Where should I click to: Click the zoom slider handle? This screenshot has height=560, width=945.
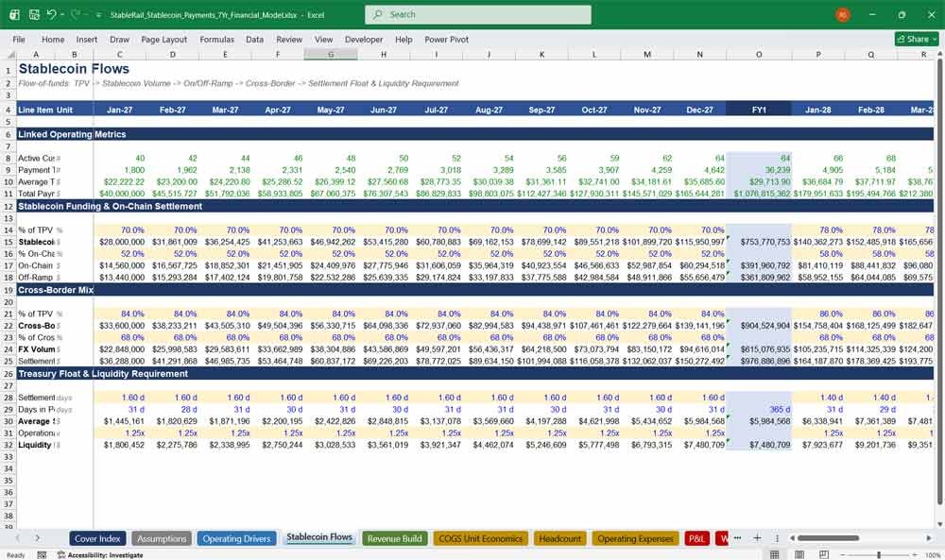879,554
